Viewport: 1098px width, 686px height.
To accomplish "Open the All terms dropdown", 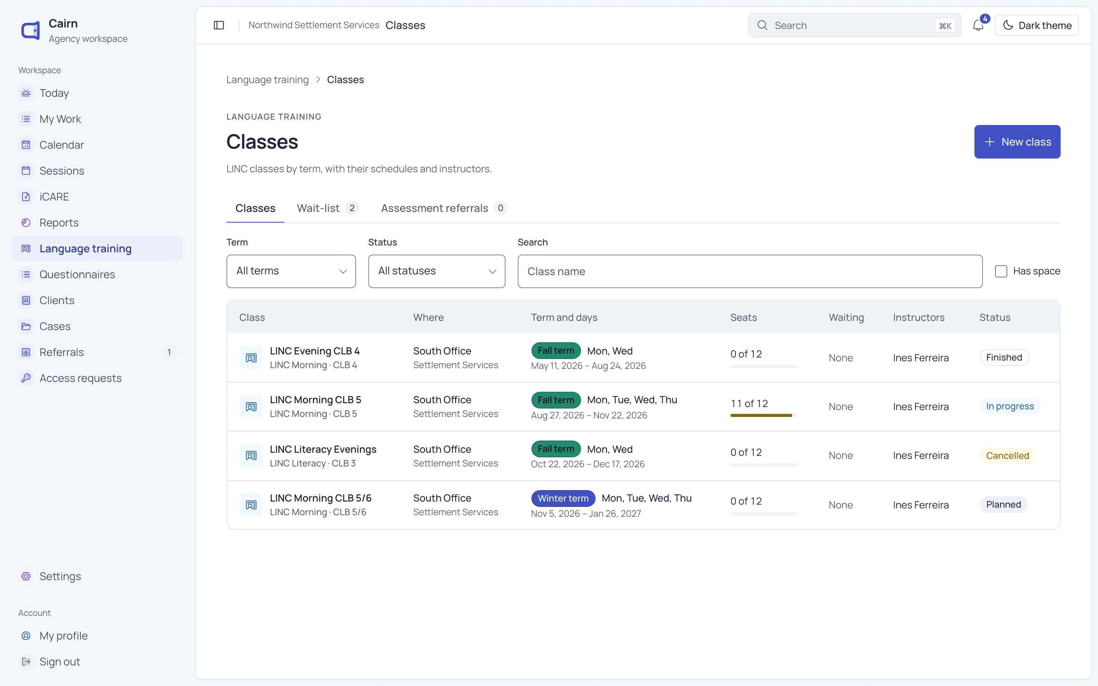I will 291,271.
